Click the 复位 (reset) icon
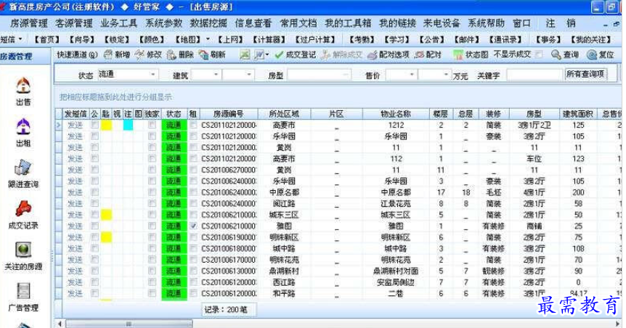626x328 pixels. [592, 54]
